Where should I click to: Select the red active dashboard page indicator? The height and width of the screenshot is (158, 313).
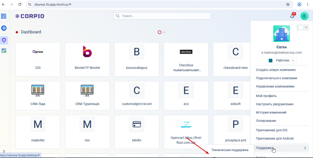[x=159, y=32]
